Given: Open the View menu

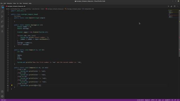Looking at the screenshot, I should pyautogui.click(x=14, y=3).
